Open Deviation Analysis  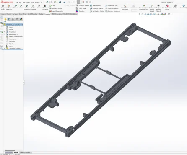click(83, 5)
